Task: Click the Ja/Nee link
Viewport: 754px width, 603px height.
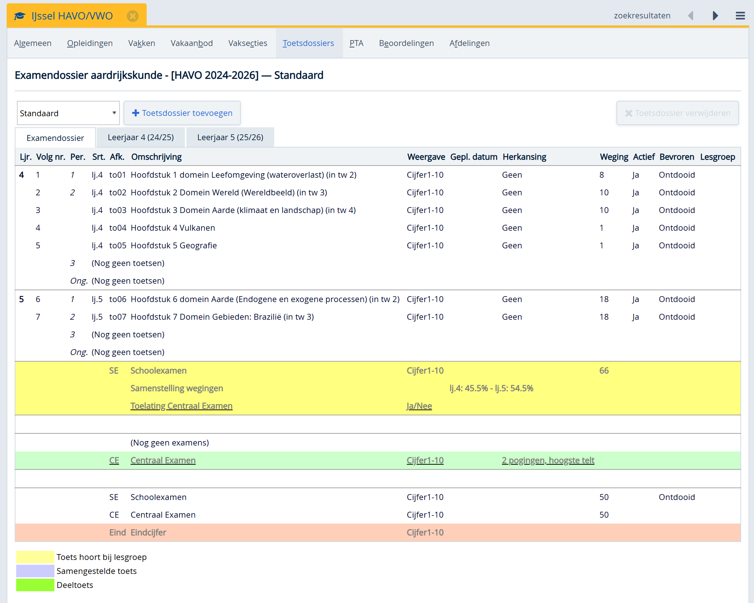Action: [x=419, y=406]
